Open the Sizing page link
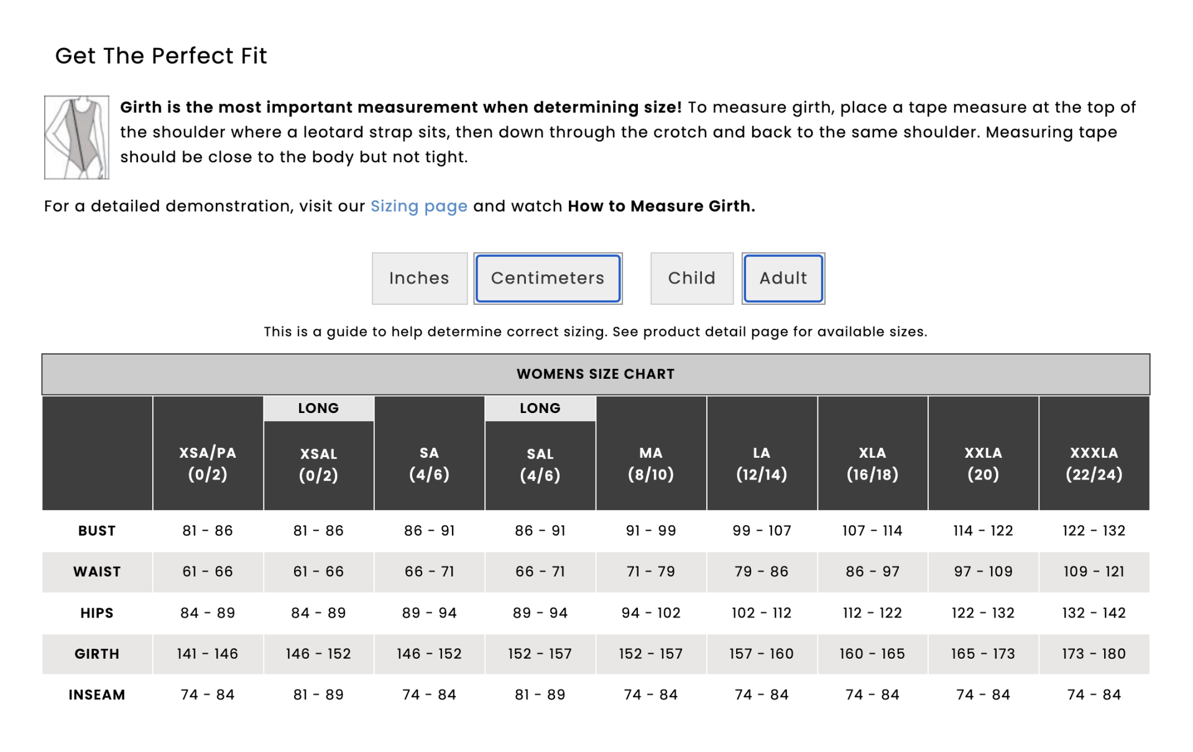The height and width of the screenshot is (752, 1193). click(x=418, y=207)
